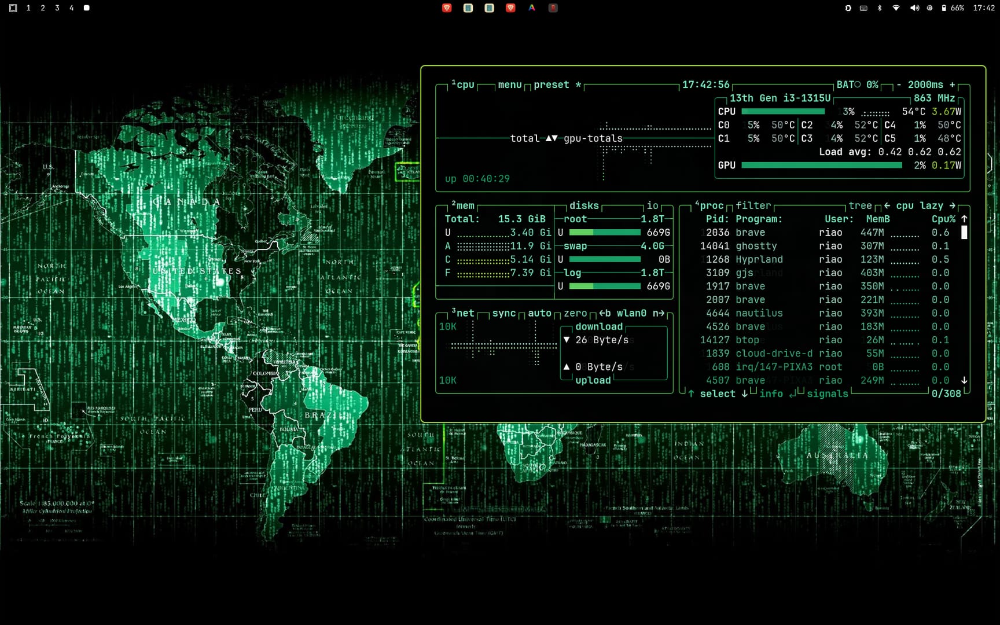Click the volume speaker icon
This screenshot has width=1000, height=625.
[x=914, y=8]
